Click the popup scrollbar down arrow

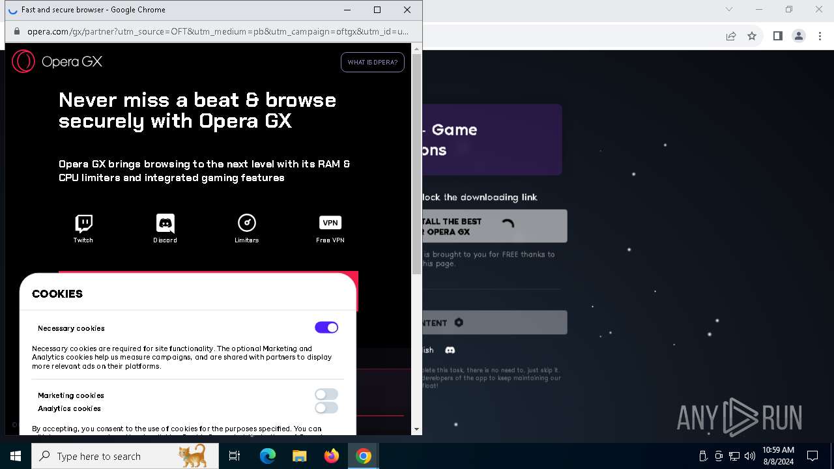tap(417, 429)
